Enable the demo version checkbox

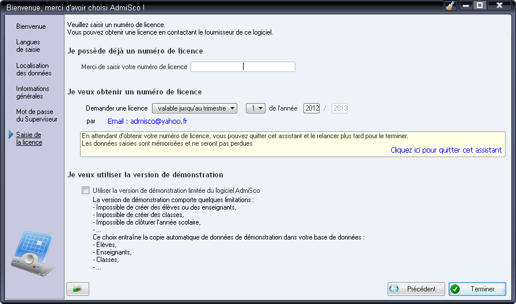[86, 190]
